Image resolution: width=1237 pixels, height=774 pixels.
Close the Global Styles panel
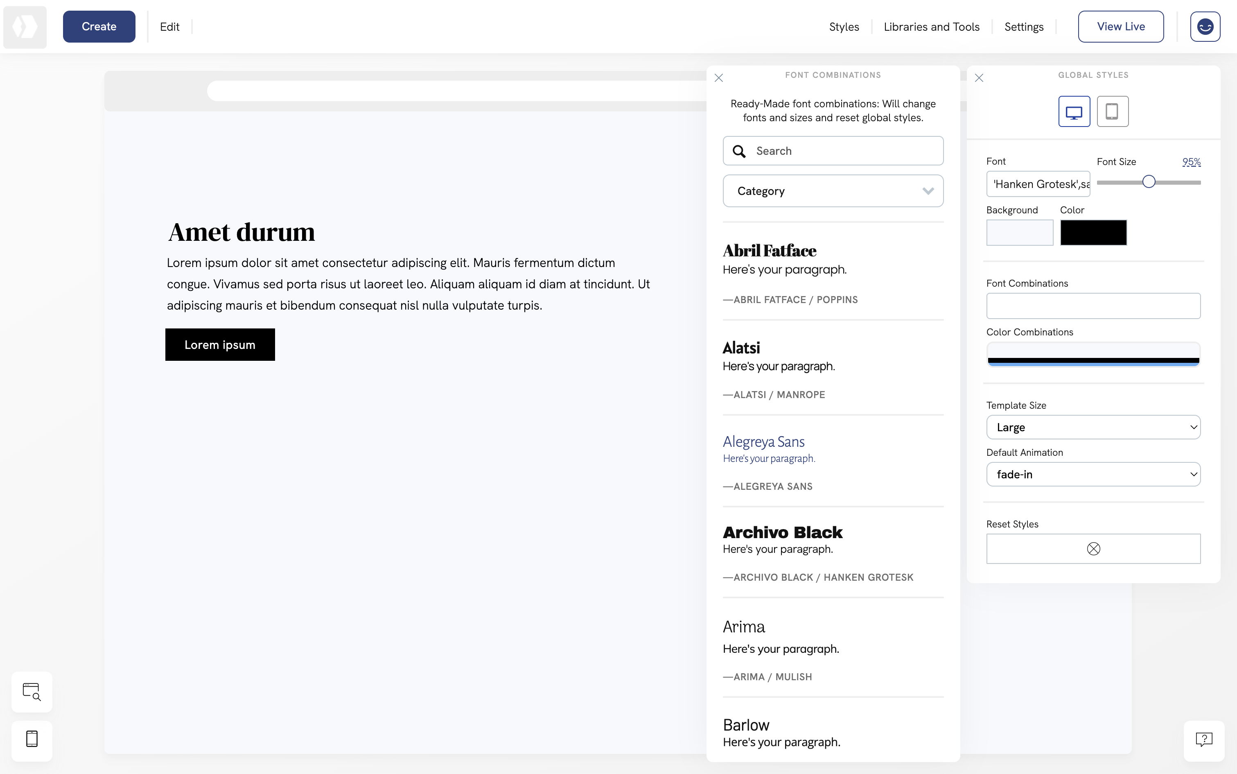979,78
